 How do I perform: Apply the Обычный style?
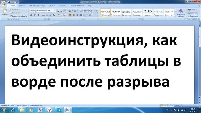tap(105, 13)
